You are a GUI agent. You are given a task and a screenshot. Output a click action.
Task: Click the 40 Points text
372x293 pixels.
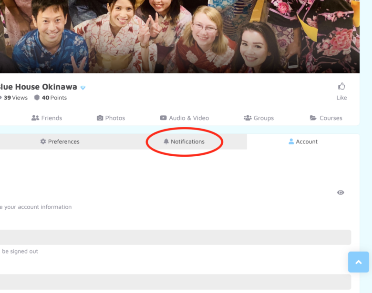point(54,98)
